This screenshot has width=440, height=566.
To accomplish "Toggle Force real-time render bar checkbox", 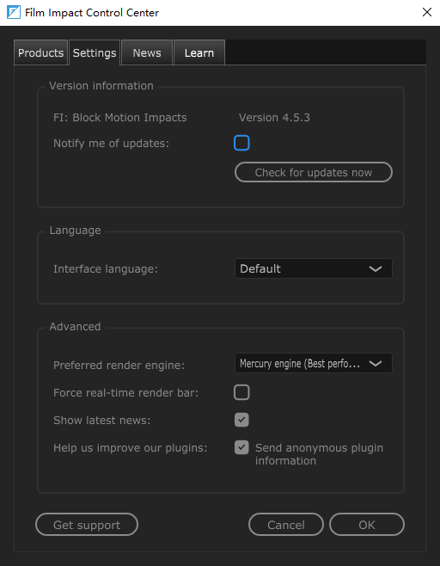I will coord(241,392).
